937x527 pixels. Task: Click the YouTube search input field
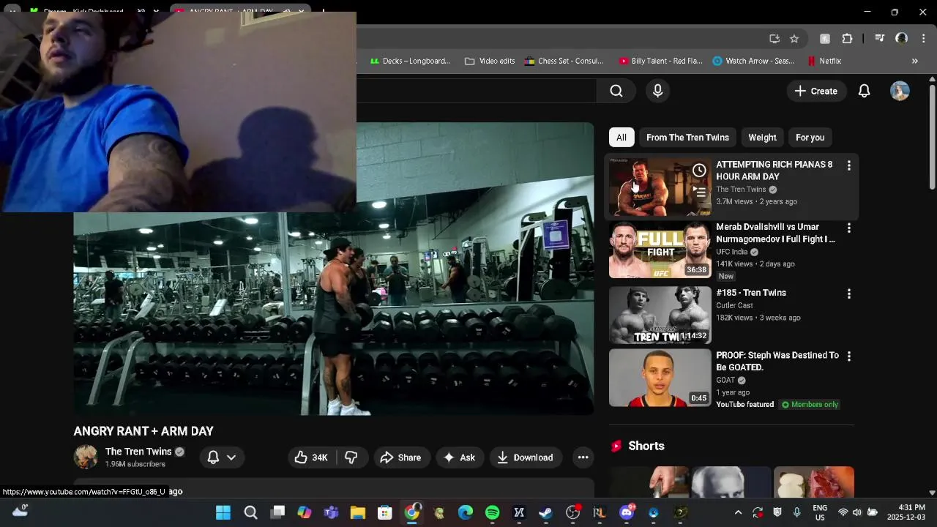[476, 91]
